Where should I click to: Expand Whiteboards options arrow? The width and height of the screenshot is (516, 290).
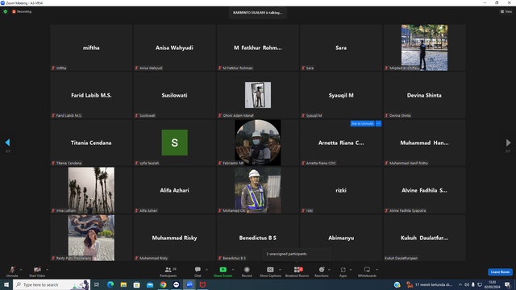tap(377, 270)
